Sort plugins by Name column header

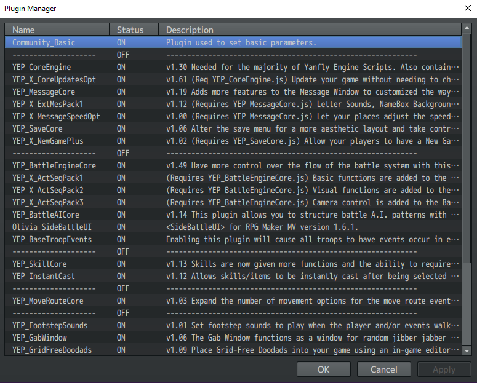(x=57, y=30)
